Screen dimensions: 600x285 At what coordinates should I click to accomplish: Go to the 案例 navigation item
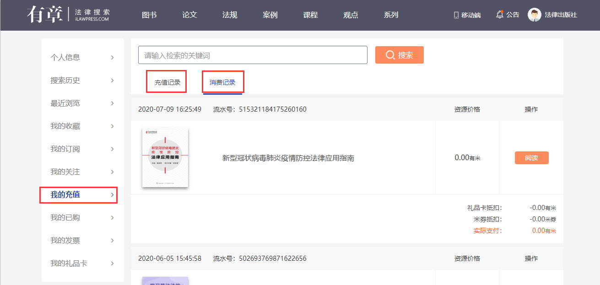click(x=270, y=15)
